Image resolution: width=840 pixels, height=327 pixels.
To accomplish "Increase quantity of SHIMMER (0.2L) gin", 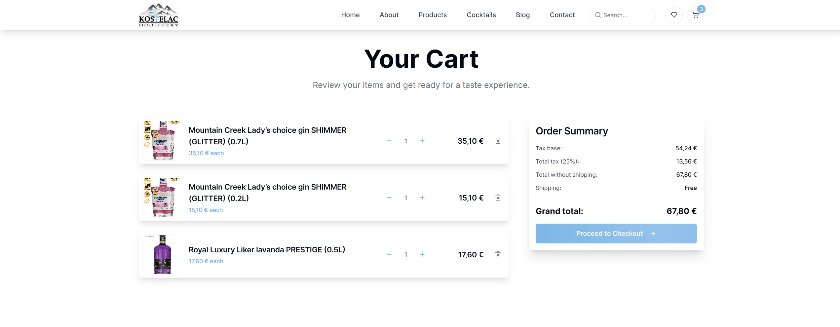I will coord(422,198).
